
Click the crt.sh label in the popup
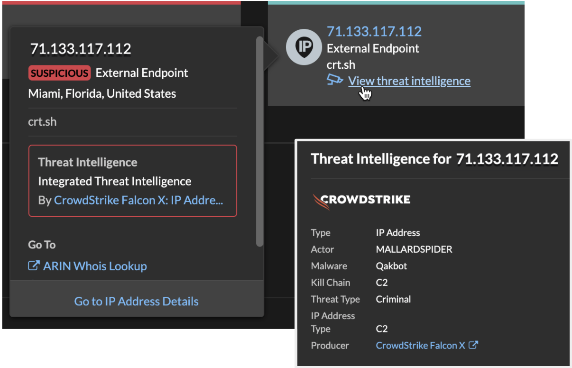point(42,121)
